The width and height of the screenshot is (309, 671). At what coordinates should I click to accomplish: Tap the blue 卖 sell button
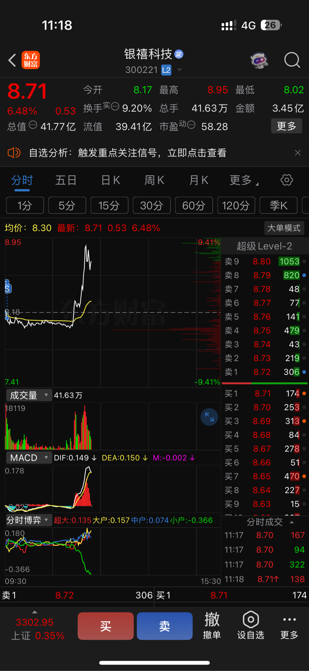[165, 626]
